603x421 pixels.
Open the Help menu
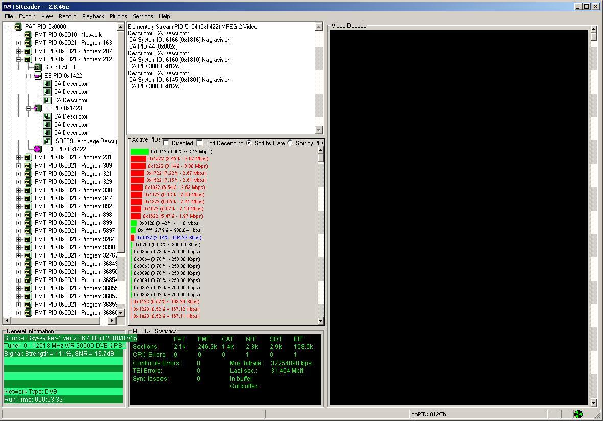pos(164,16)
